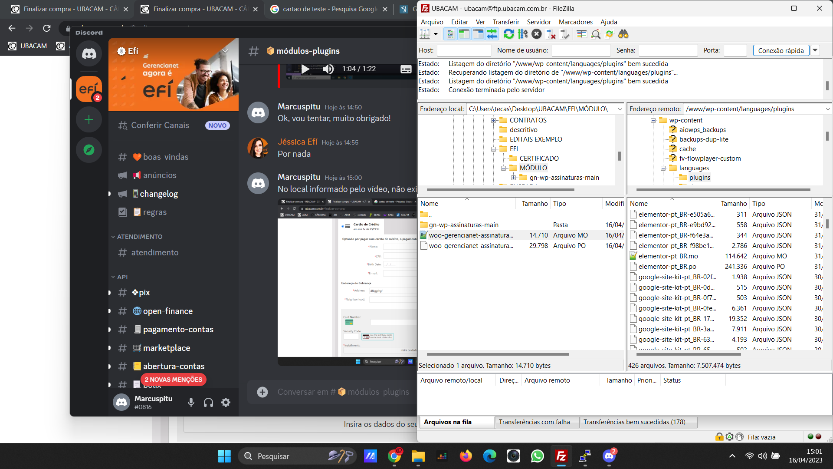This screenshot has width=833, height=469.
Task: Jump to 2 NOVAS MENÇÕES
Action: pyautogui.click(x=174, y=380)
